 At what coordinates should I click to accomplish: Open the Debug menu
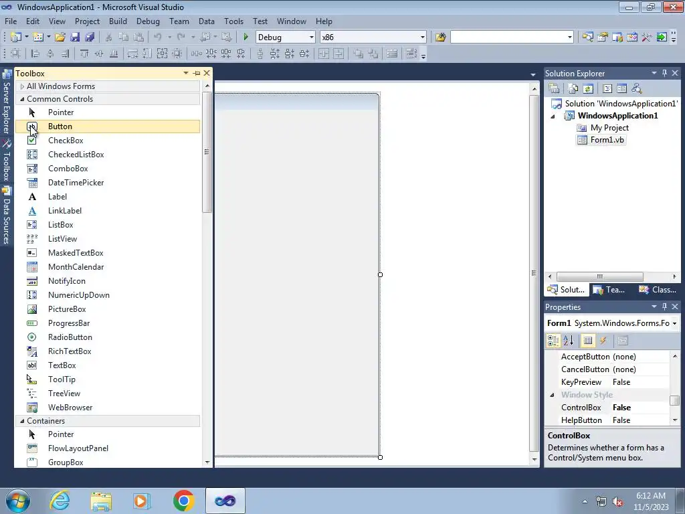click(148, 21)
